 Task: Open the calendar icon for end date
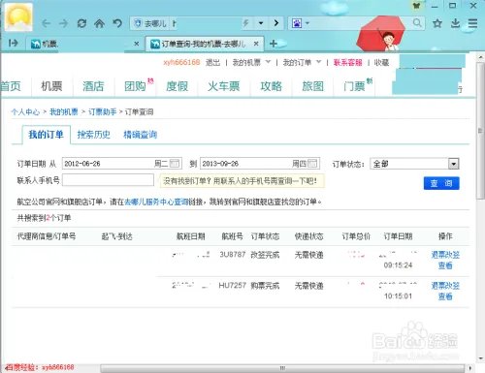(x=312, y=164)
